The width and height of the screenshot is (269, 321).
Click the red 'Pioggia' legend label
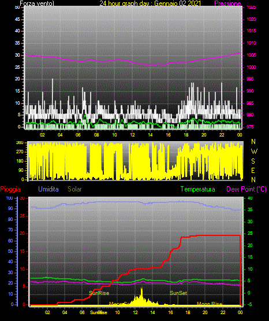point(10,189)
